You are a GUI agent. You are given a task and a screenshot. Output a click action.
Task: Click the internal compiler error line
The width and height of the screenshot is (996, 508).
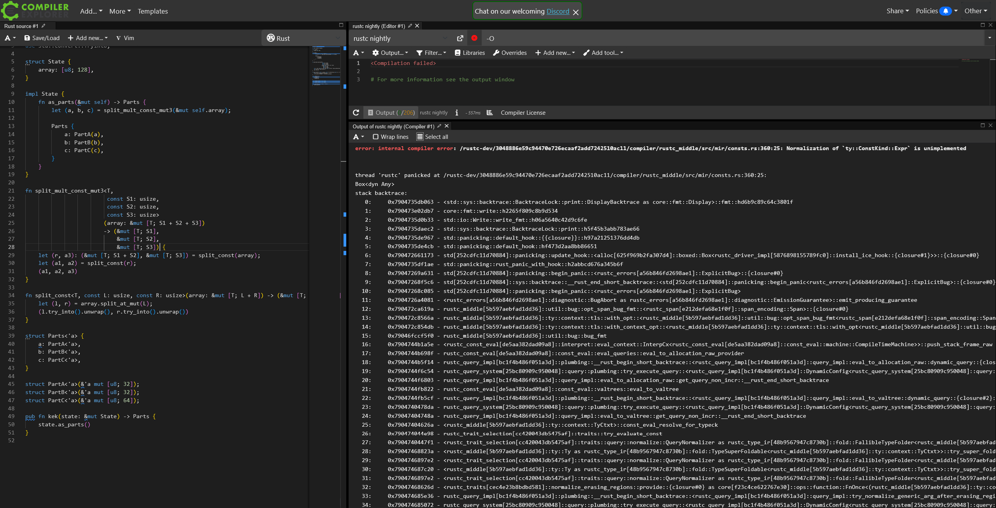click(x=660, y=148)
